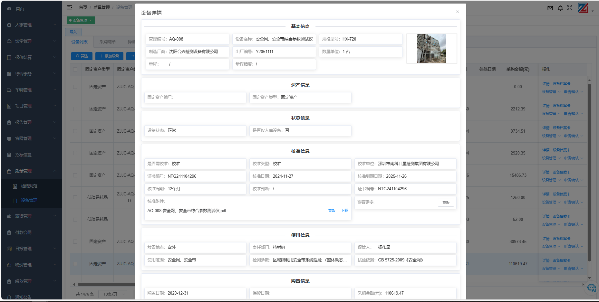Image resolution: width=599 pixels, height=302 pixels.
Task: Click the 检测规范 document icon in sidebar
Action: click(x=14, y=186)
